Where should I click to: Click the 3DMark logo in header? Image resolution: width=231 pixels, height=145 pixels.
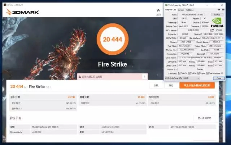pyautogui.click(x=22, y=12)
